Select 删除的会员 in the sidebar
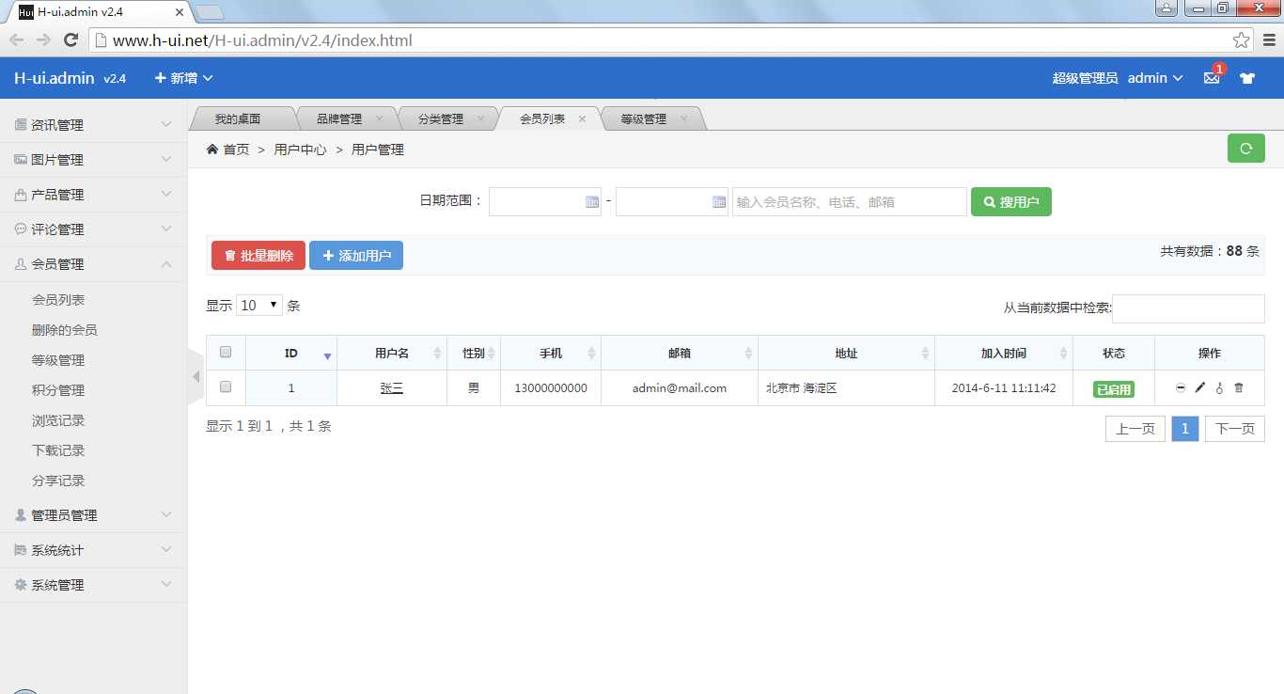 coord(65,330)
